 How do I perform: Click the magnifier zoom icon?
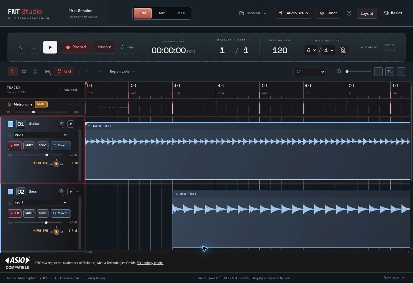click(339, 72)
